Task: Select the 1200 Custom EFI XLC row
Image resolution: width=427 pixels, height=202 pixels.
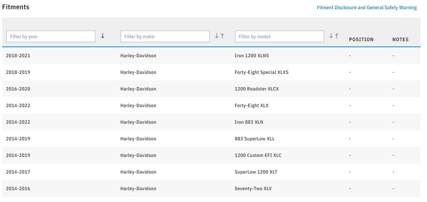Action: coord(258,155)
